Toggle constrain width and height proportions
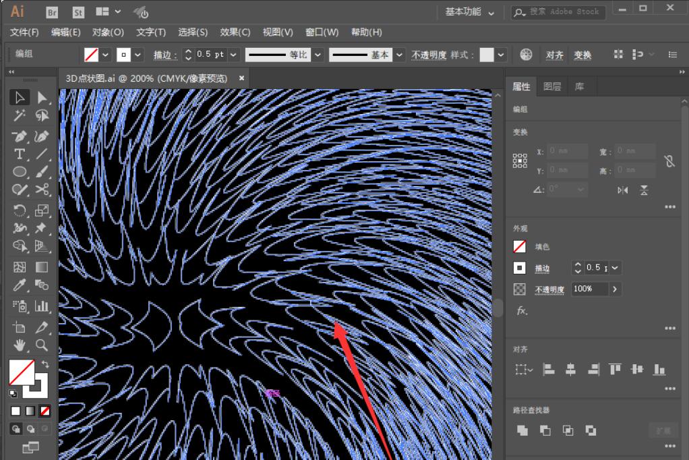This screenshot has width=689, height=460. [669, 161]
